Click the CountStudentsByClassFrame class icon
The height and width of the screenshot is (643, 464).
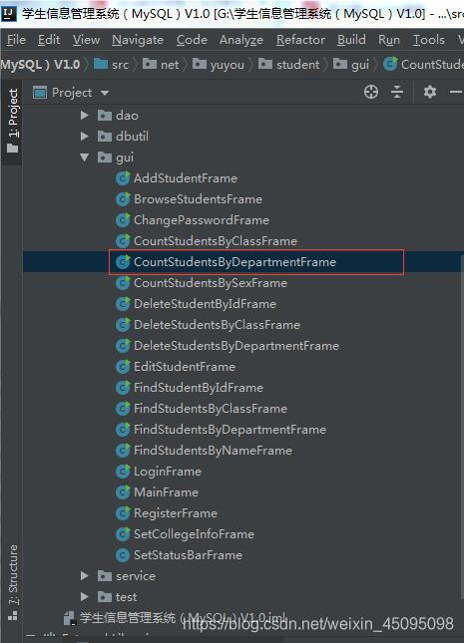click(x=123, y=240)
